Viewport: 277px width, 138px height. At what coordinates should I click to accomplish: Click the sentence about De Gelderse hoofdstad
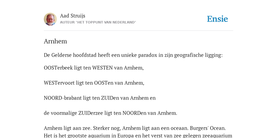click(133, 55)
